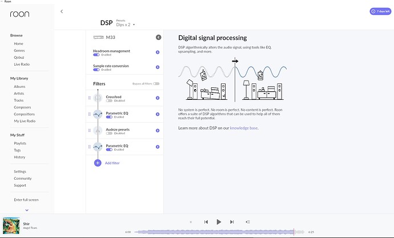Open Genres in the sidebar
This screenshot has width=394, height=238.
(x=19, y=50)
